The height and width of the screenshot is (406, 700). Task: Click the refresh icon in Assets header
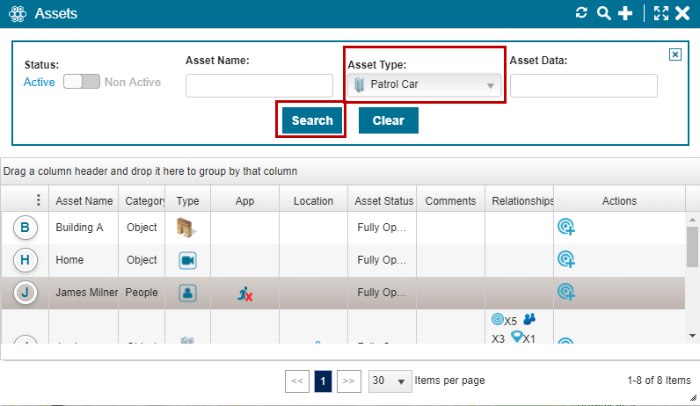click(x=580, y=13)
